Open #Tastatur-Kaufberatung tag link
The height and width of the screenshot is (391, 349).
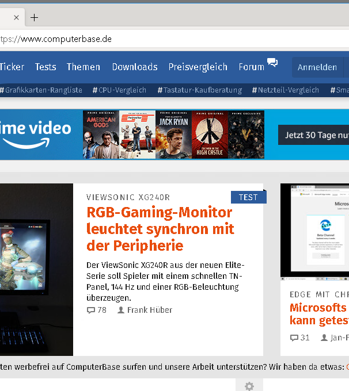(x=200, y=90)
